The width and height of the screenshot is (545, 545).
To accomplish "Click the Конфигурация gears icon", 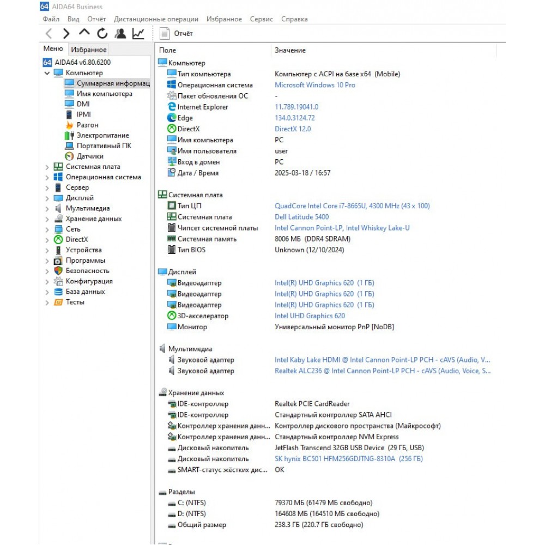I will tap(58, 281).
